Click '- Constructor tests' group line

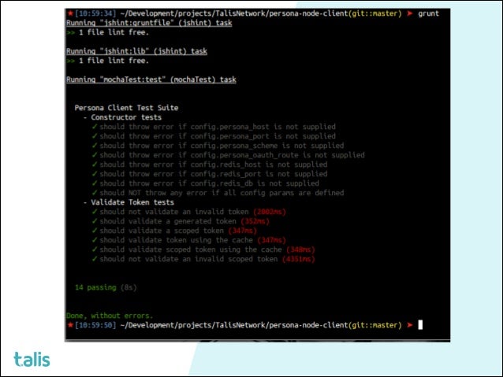(122, 117)
